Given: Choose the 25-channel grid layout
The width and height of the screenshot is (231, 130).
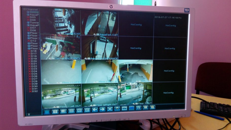Looking at the screenshot, I should (x=79, y=110).
